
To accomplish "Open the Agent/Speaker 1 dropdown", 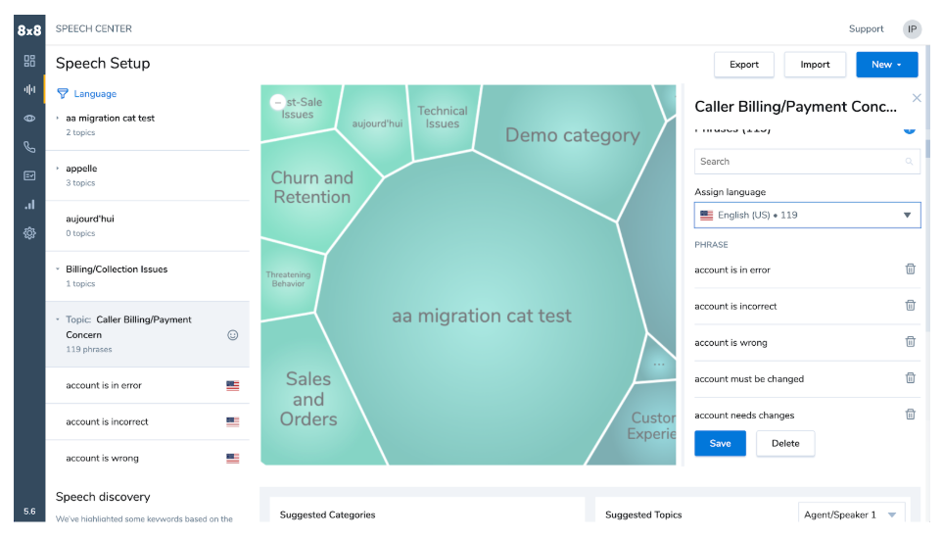I will 851,514.
